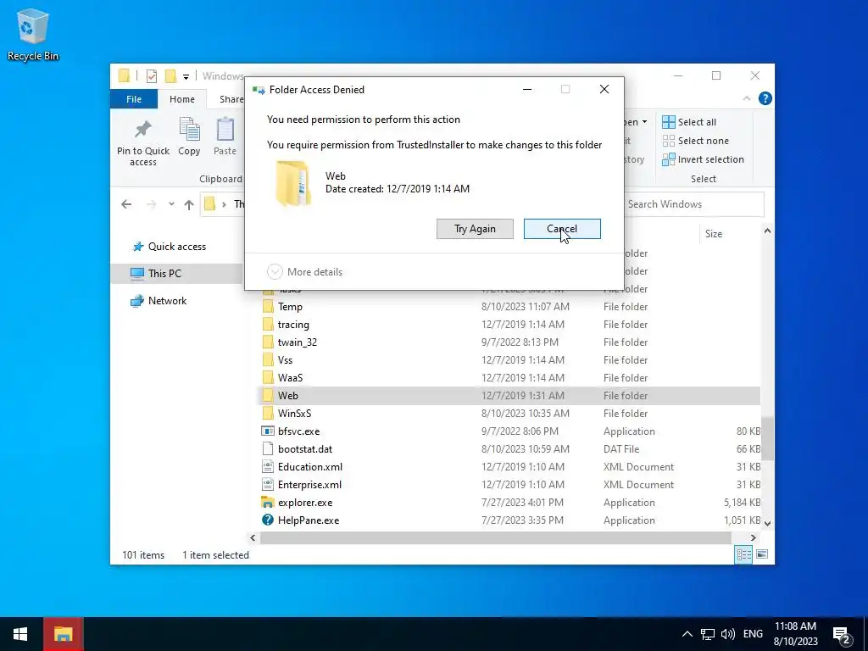Click the Search Windows input field
This screenshot has height=651, width=868.
click(x=694, y=204)
